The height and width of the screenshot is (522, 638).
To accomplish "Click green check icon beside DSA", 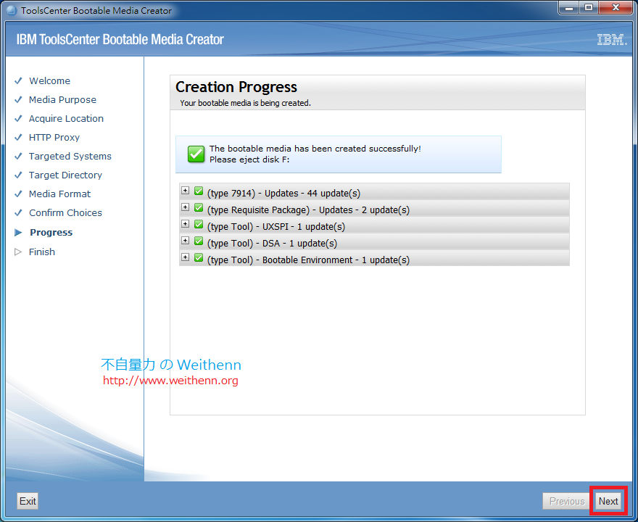I will [199, 241].
